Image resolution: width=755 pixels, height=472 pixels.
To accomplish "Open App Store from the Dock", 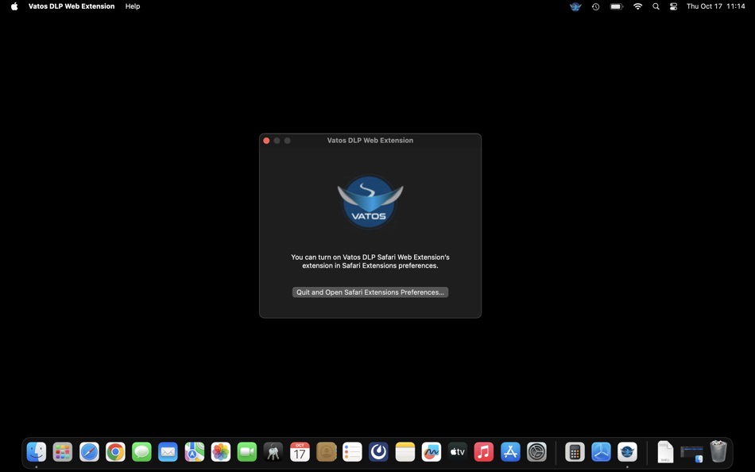I will point(510,452).
